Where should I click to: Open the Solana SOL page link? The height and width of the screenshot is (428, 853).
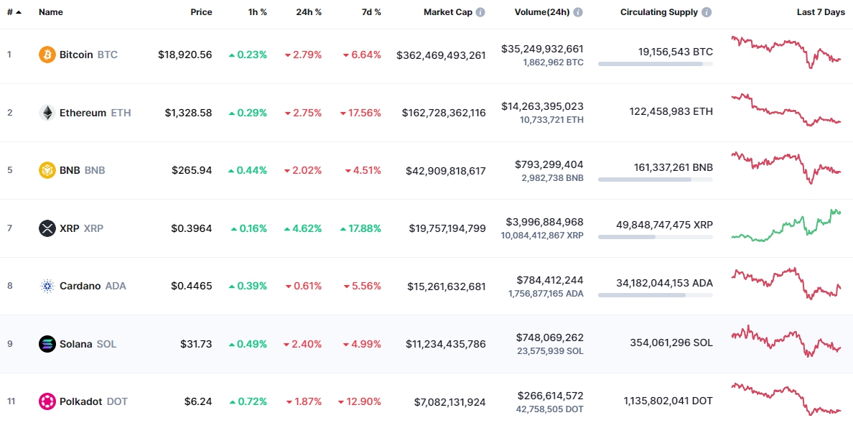(78, 344)
